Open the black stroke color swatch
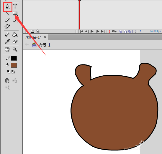The width and height of the screenshot is (162, 154). [14, 58]
